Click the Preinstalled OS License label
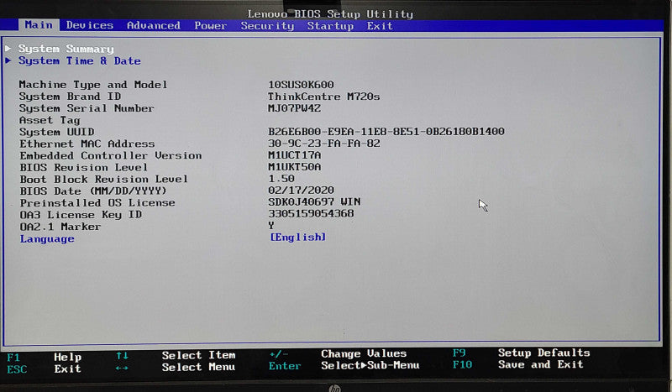672x392 pixels. (97, 202)
